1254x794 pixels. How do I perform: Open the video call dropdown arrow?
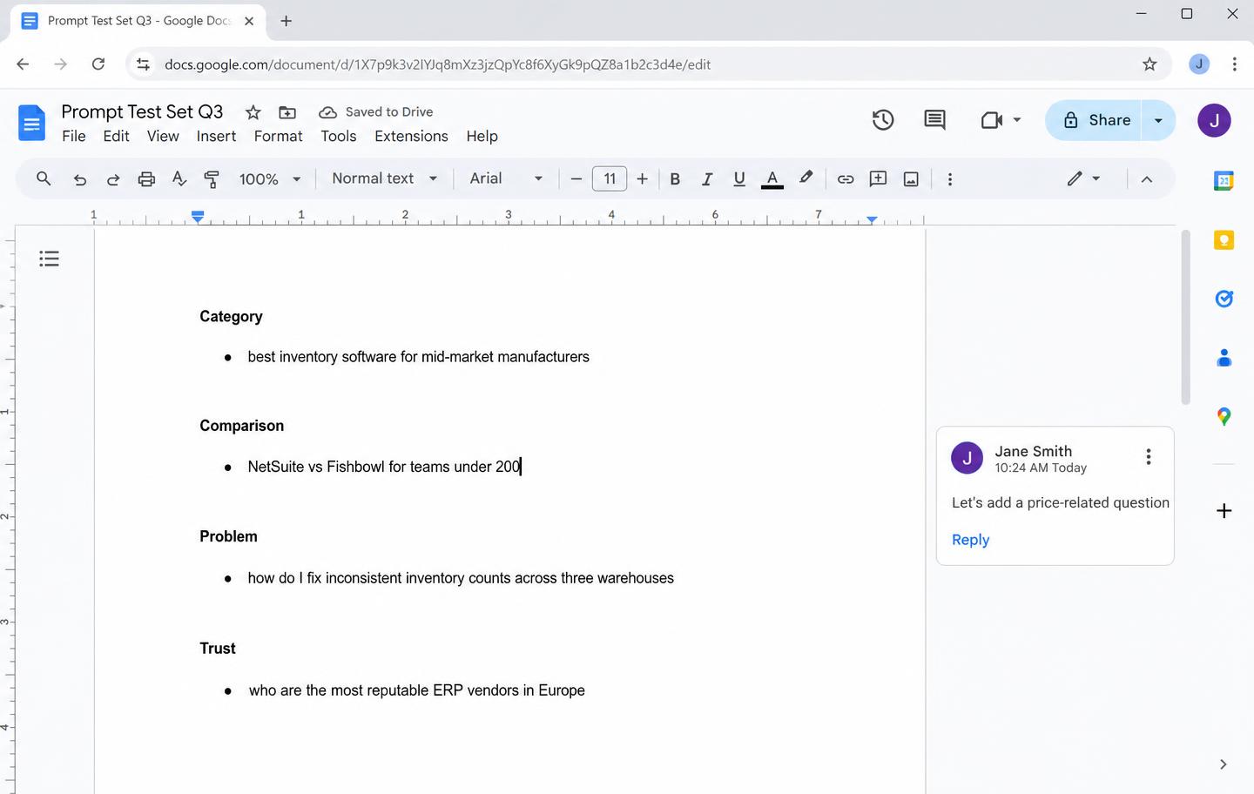tap(1017, 120)
